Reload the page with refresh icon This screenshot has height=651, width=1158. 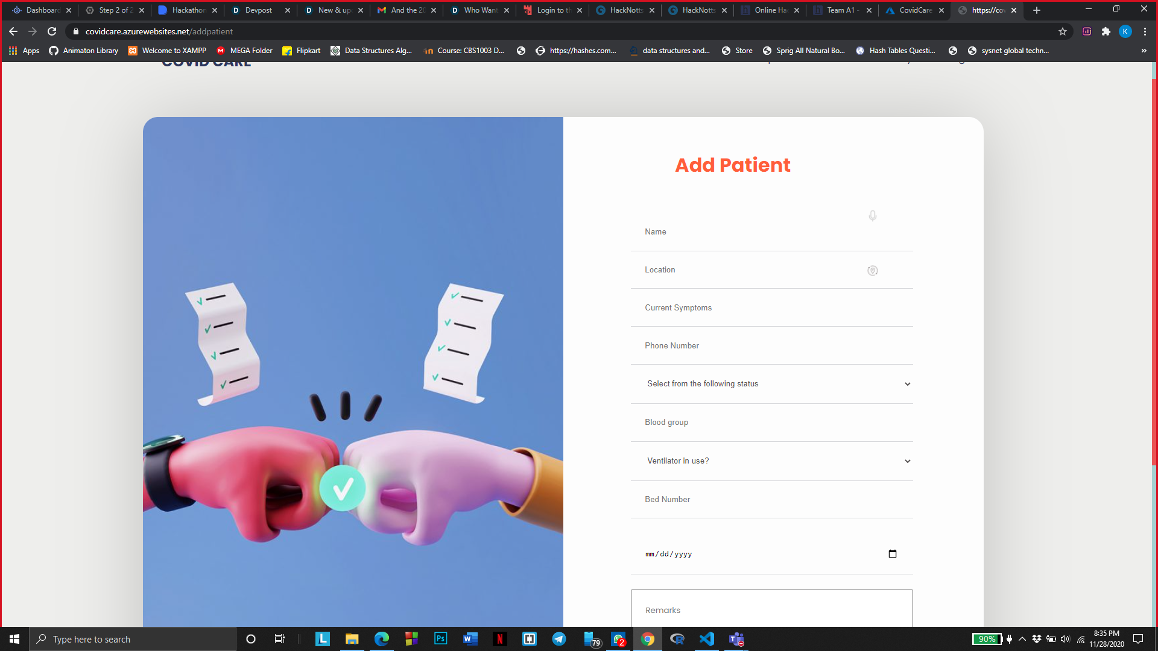point(52,31)
